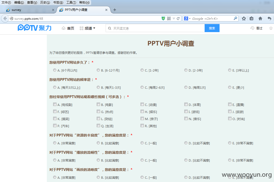This screenshot has height=182, width=274.
Task: Check the C. [动漫] checkbox
Action: [142, 104]
